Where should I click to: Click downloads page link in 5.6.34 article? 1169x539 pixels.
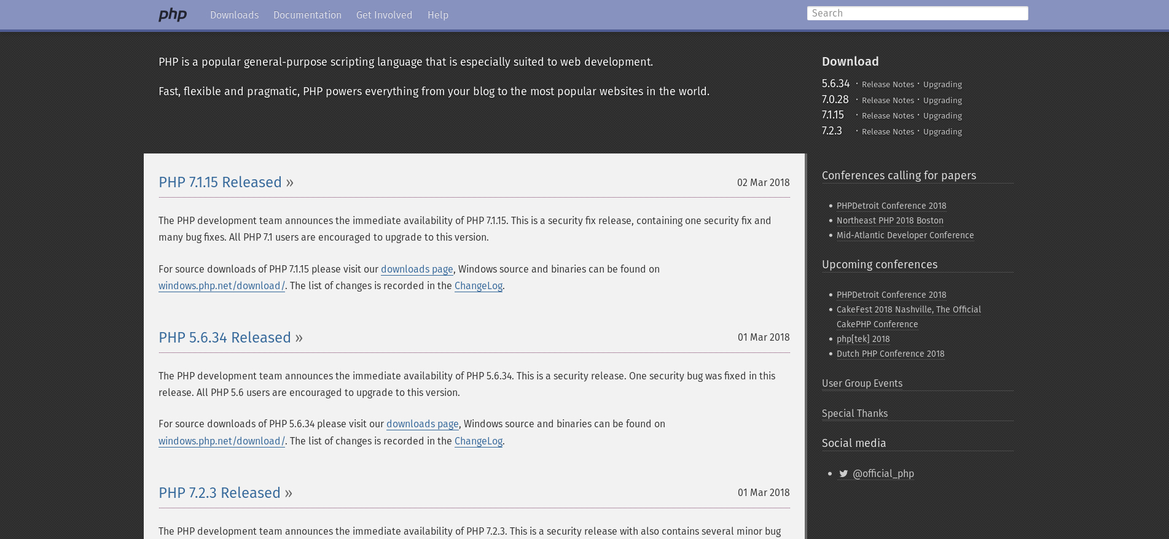[x=422, y=424]
